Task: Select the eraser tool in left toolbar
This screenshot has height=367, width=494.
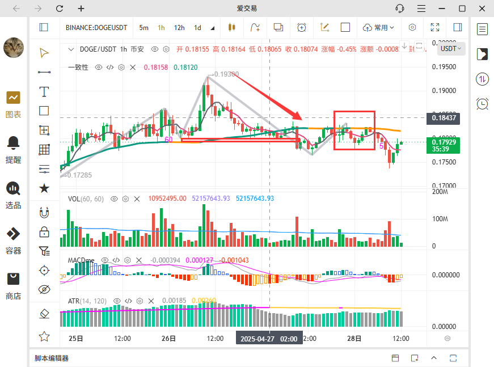Action: [x=44, y=313]
